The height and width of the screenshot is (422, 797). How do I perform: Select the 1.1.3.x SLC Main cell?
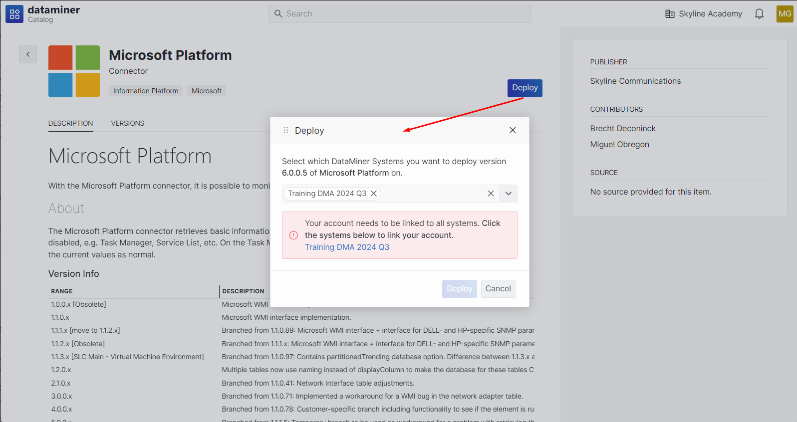pyautogui.click(x=127, y=357)
